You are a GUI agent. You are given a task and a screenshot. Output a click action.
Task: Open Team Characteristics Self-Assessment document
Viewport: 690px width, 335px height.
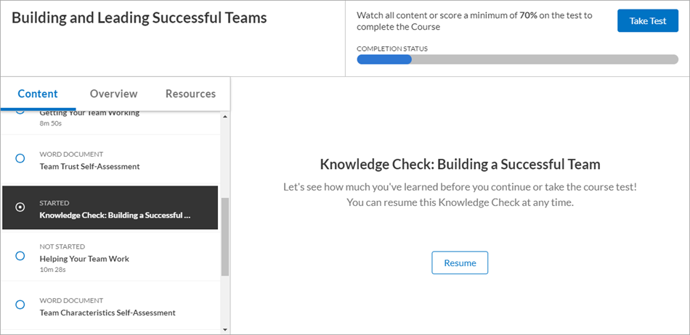[107, 313]
